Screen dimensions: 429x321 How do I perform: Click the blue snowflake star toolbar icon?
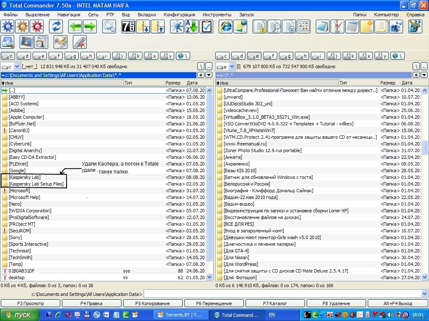pyautogui.click(x=177, y=27)
